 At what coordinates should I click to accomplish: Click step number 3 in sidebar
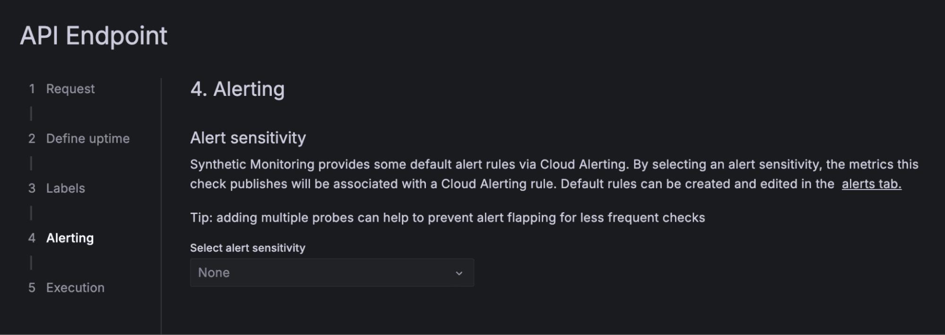click(x=31, y=188)
